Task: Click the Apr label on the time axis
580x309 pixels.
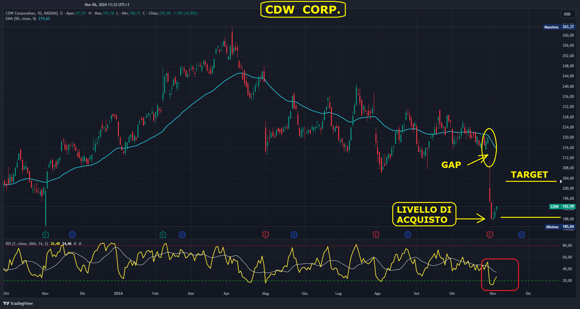Action: tap(226, 294)
